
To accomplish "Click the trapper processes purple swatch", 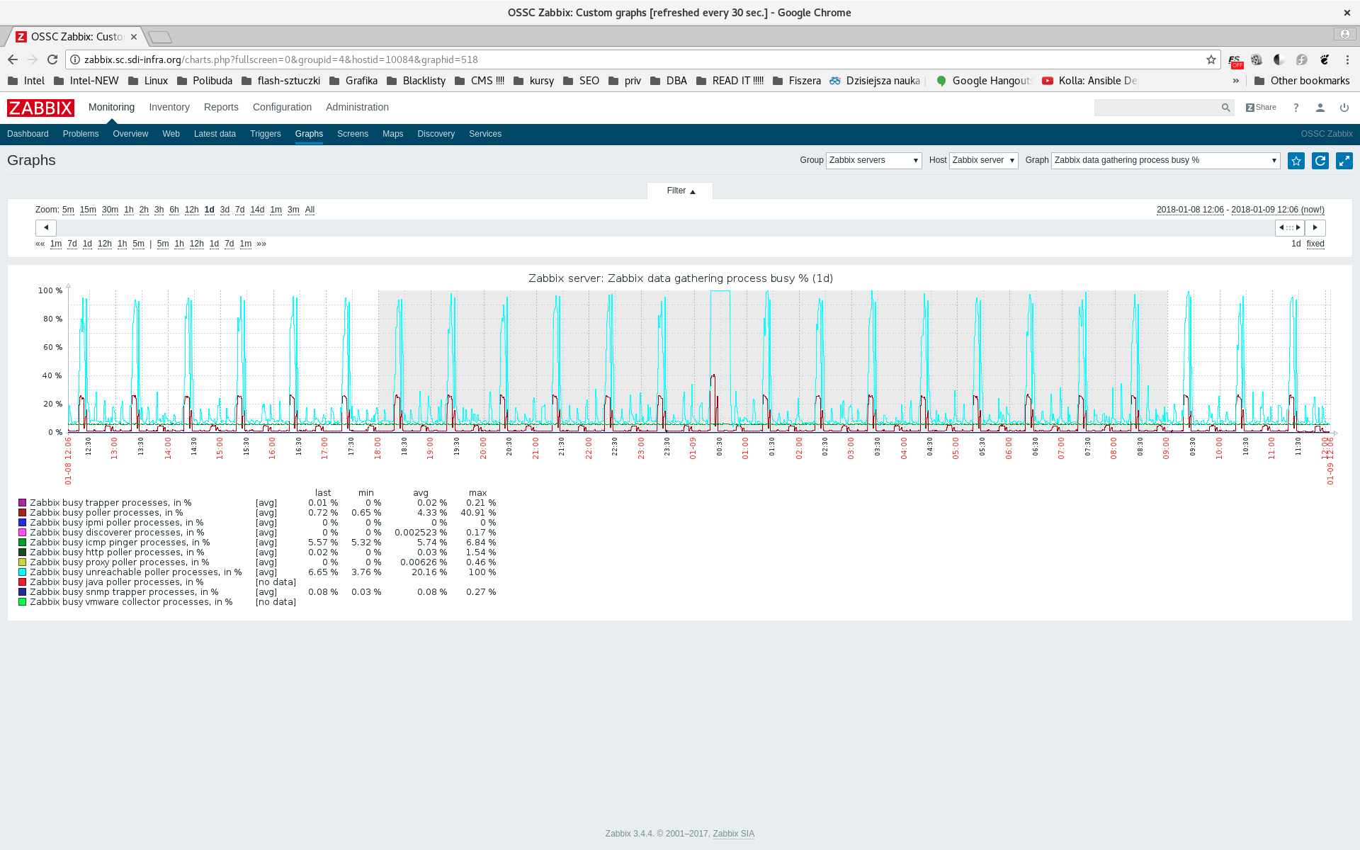I will click(x=22, y=503).
